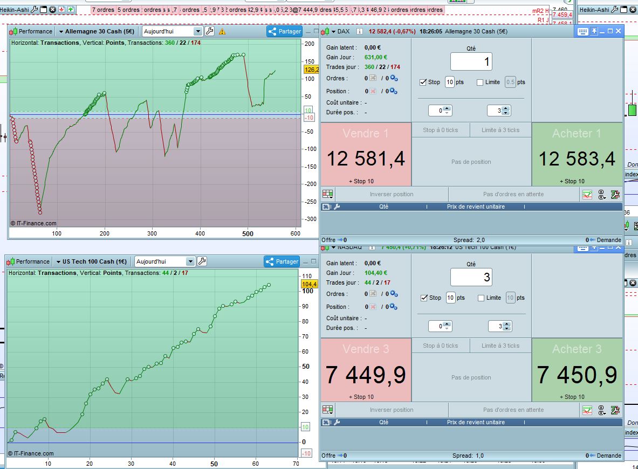Open settings wrench in US Tech 100 Performance window
This screenshot has height=469, width=638.
tap(202, 261)
